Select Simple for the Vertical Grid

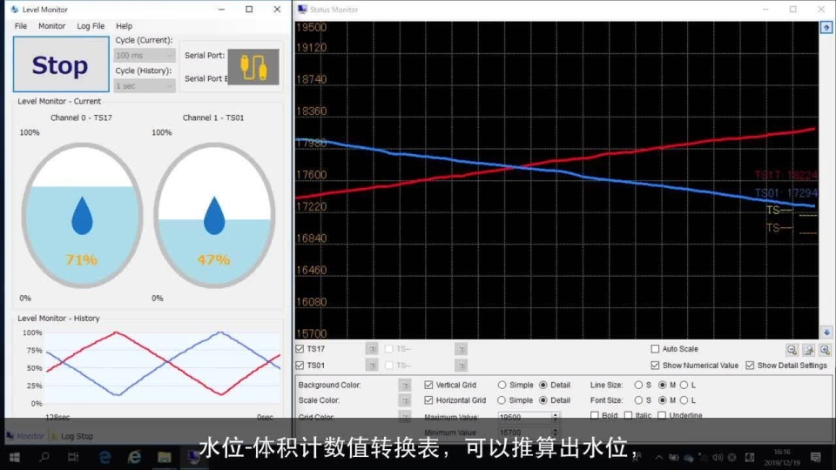pyautogui.click(x=502, y=385)
